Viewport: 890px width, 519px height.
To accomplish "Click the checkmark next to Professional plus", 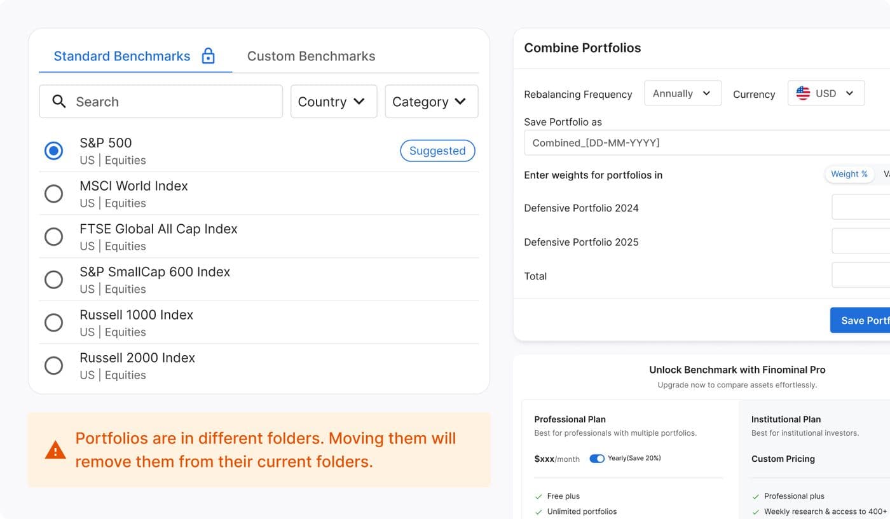I will coord(755,497).
